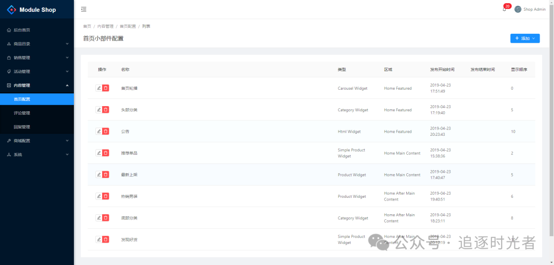This screenshot has height=265, width=554.
Task: Open the 添加 dropdown button
Action: tap(525, 38)
